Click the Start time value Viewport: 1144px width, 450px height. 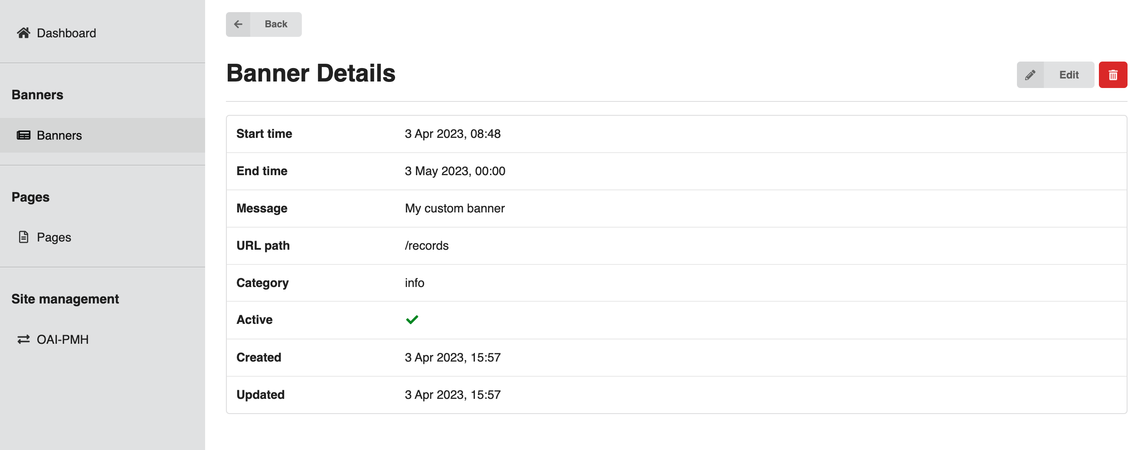point(453,134)
